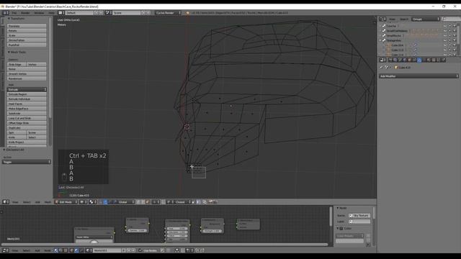Open the Closest snap target dropdown

point(182,202)
